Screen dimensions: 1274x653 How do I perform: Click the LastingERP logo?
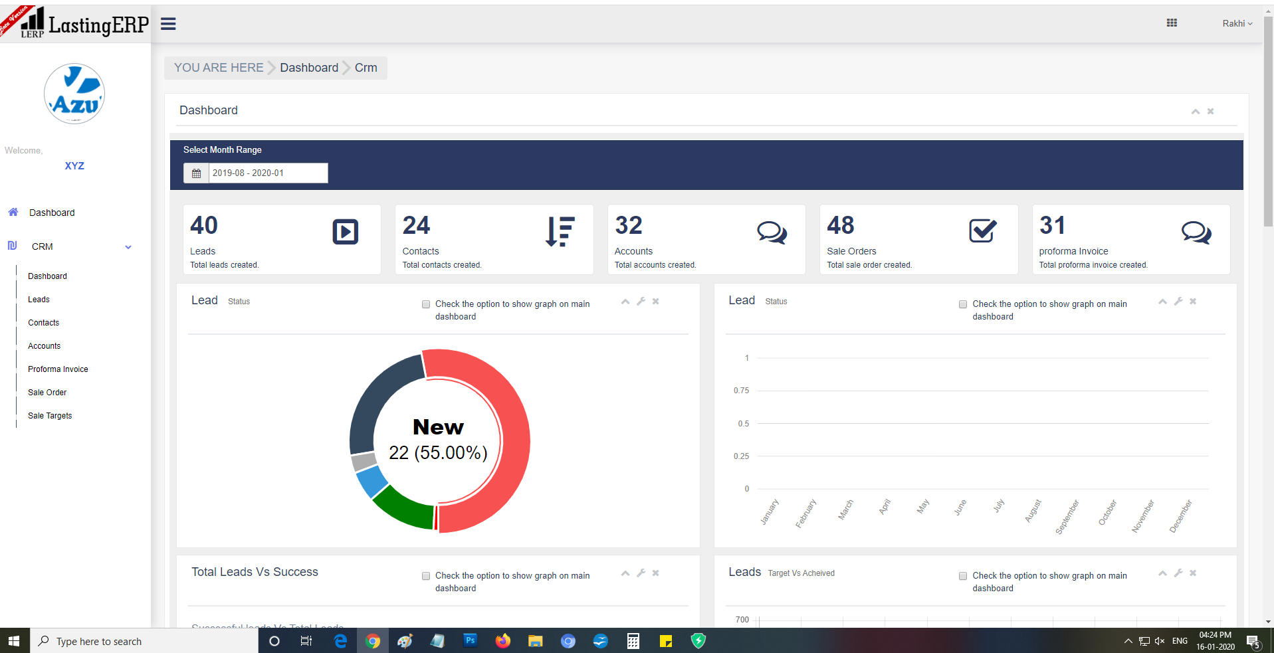(x=75, y=23)
